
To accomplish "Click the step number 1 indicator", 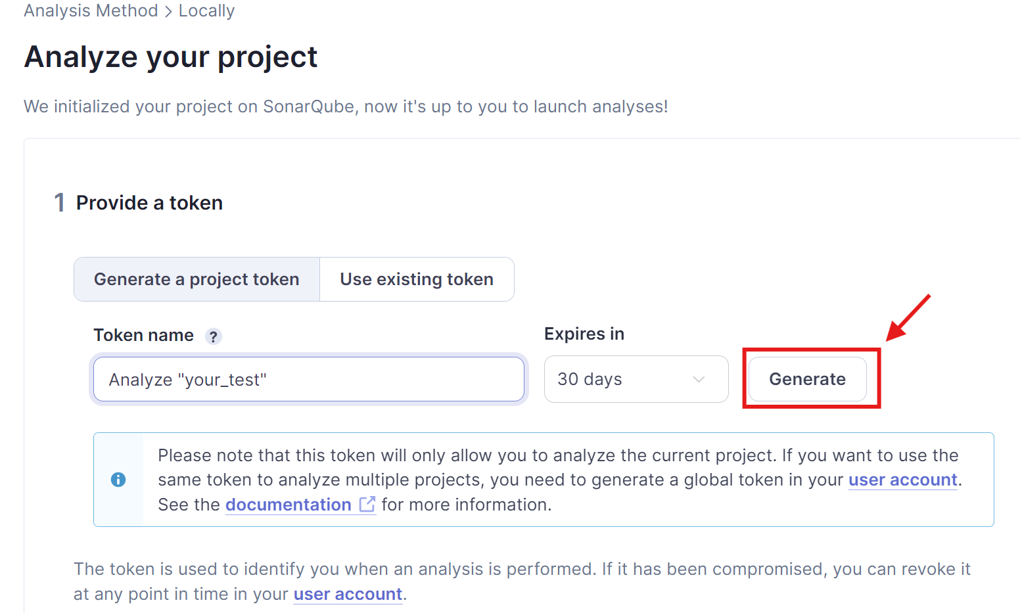I will click(59, 202).
